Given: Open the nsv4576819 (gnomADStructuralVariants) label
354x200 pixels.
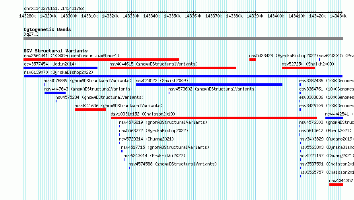Looking at the screenshot, I should pyautogui.click(x=163, y=122).
